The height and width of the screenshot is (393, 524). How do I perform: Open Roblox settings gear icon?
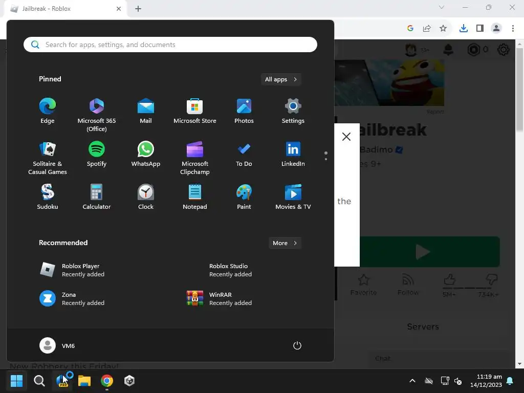pos(504,50)
